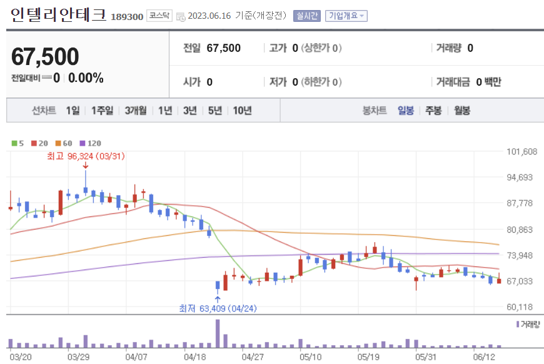
Task: Click the 05/19 date axis label
Action: point(368,357)
